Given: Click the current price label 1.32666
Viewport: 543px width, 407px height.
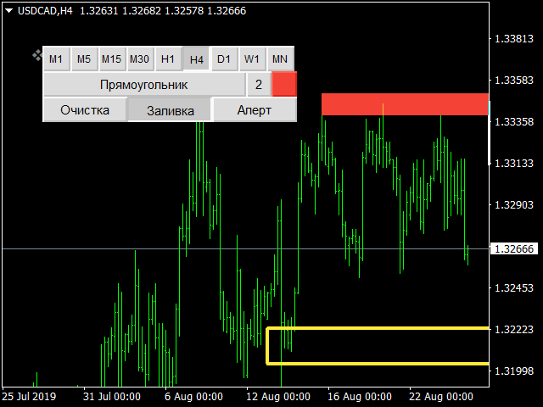Looking at the screenshot, I should click(x=514, y=248).
